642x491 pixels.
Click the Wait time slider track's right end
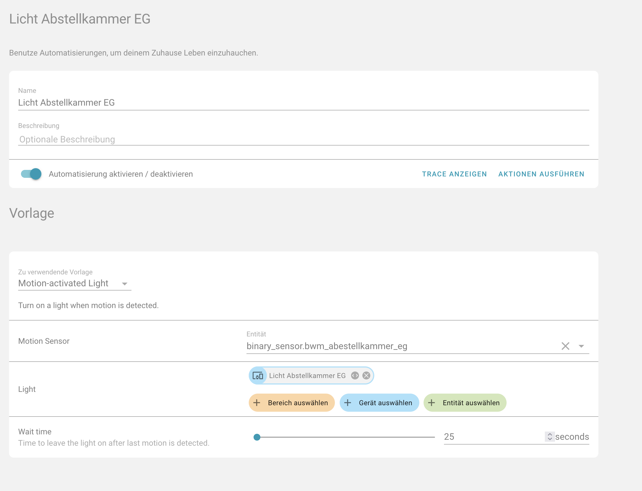click(x=434, y=437)
